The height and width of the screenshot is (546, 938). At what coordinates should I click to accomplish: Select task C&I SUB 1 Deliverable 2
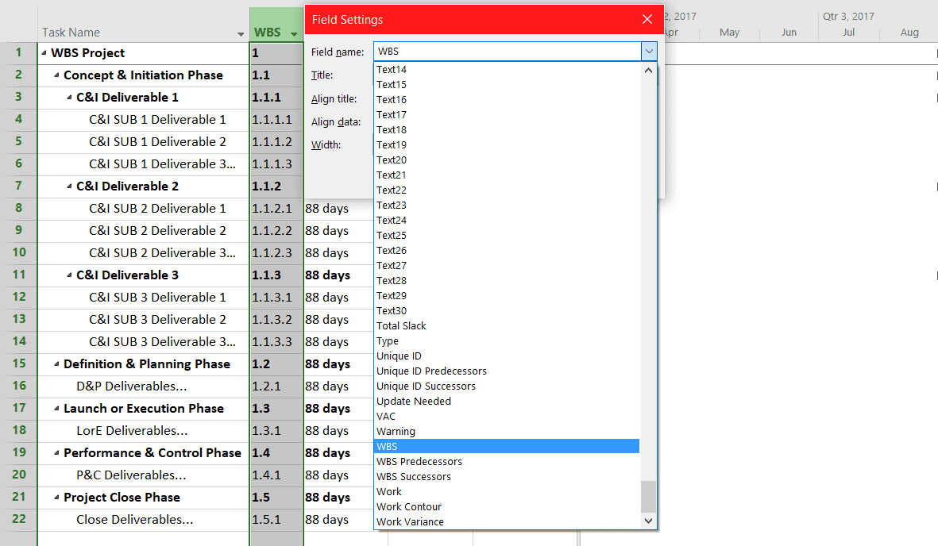pos(157,142)
